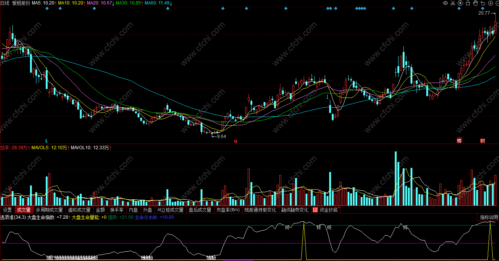Click the 9.64 low price label
The width and height of the screenshot is (499, 261).
[x=221, y=136]
